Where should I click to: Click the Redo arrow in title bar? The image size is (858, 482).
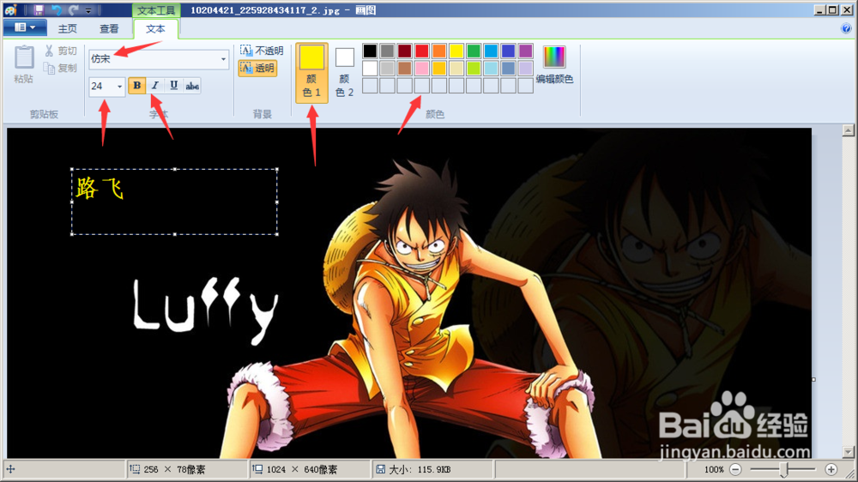[73, 9]
